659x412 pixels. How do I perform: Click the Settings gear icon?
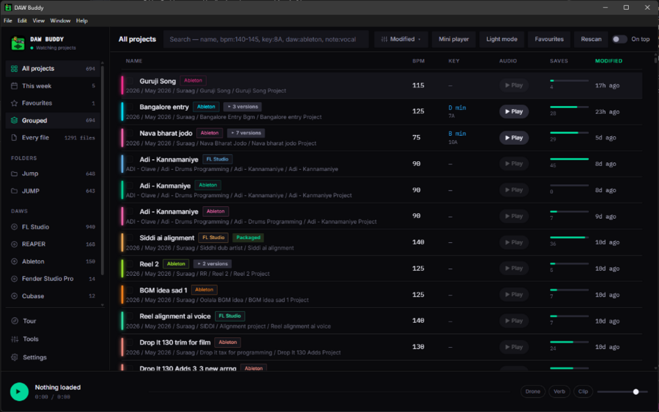tap(14, 358)
